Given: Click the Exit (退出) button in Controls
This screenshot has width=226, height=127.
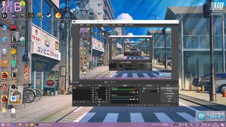Looking at the screenshot, I should tap(169, 101).
